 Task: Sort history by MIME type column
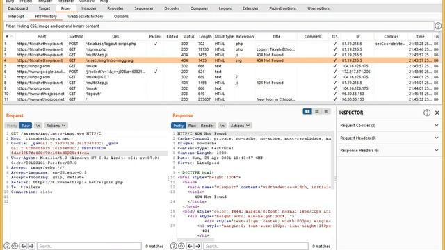click(224, 36)
